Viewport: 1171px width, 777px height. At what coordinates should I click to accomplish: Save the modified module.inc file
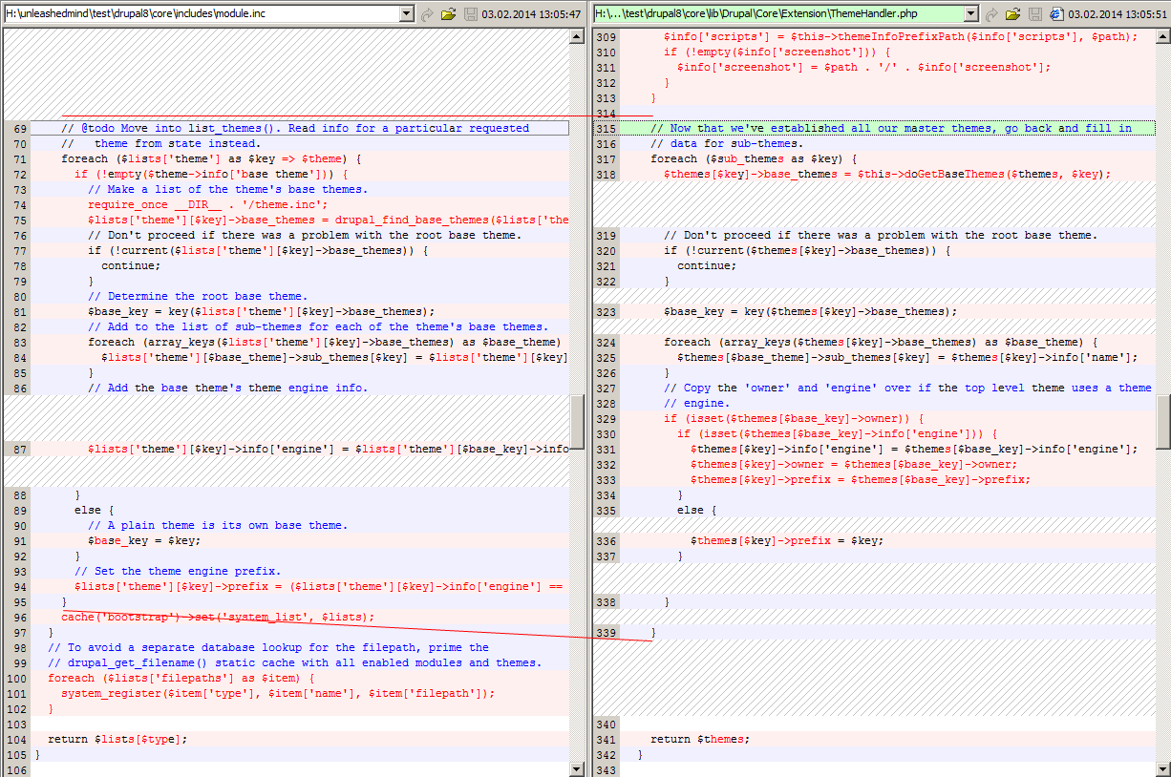(471, 12)
